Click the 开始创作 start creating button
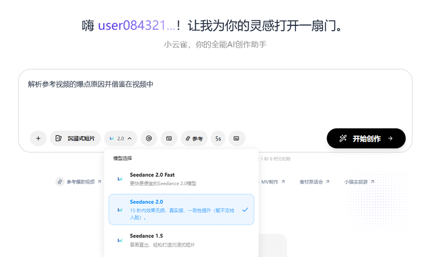The image size is (432, 257). (x=366, y=139)
